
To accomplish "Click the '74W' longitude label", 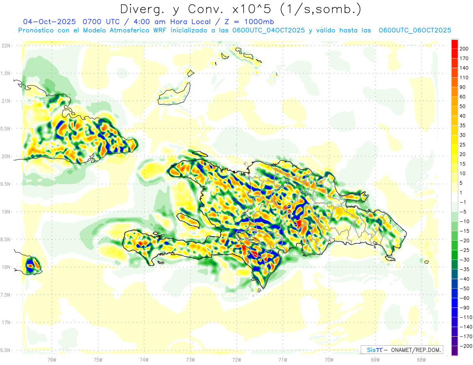I will (144, 359).
